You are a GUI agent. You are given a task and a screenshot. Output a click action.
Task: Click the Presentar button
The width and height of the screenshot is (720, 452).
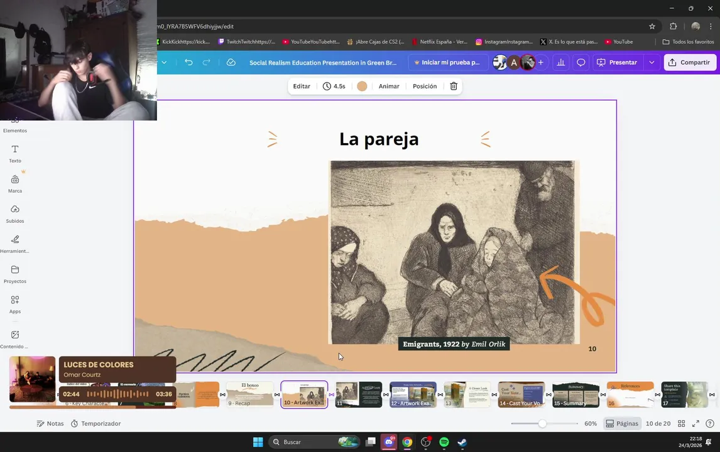[x=618, y=62]
